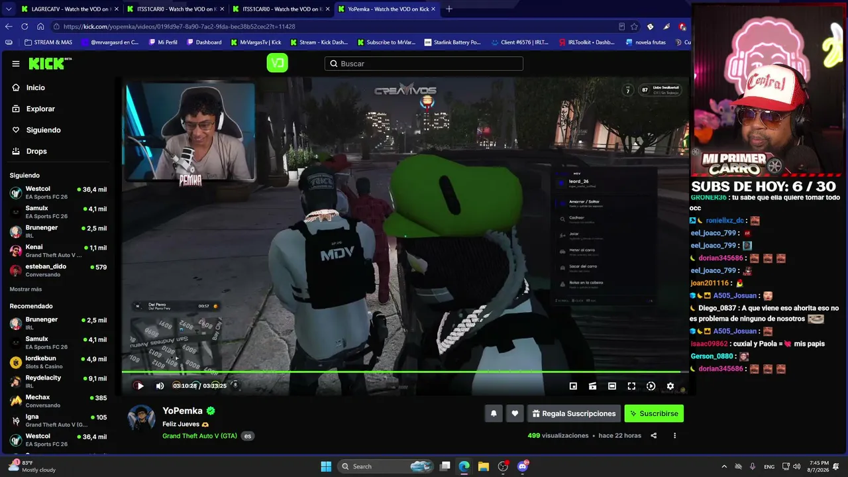The width and height of the screenshot is (848, 477).
Task: Open a new browser tab
Action: point(449,9)
